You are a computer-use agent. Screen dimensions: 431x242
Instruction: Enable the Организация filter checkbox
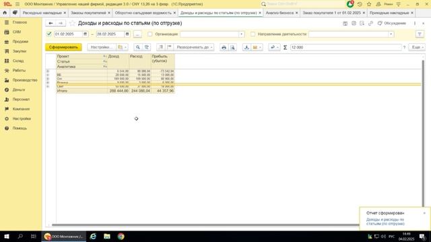tap(150, 34)
